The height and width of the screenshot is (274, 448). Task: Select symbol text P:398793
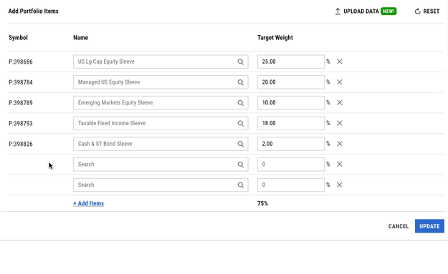point(21,124)
